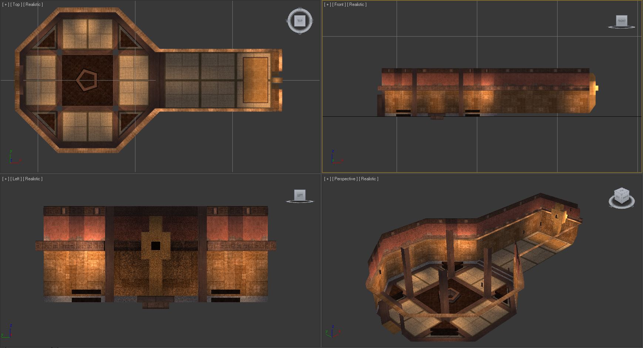Click the TOP face of the ViewCube
The image size is (643, 348).
[300, 21]
